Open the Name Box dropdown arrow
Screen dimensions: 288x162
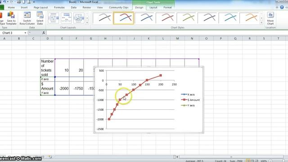pyautogui.click(x=25, y=33)
